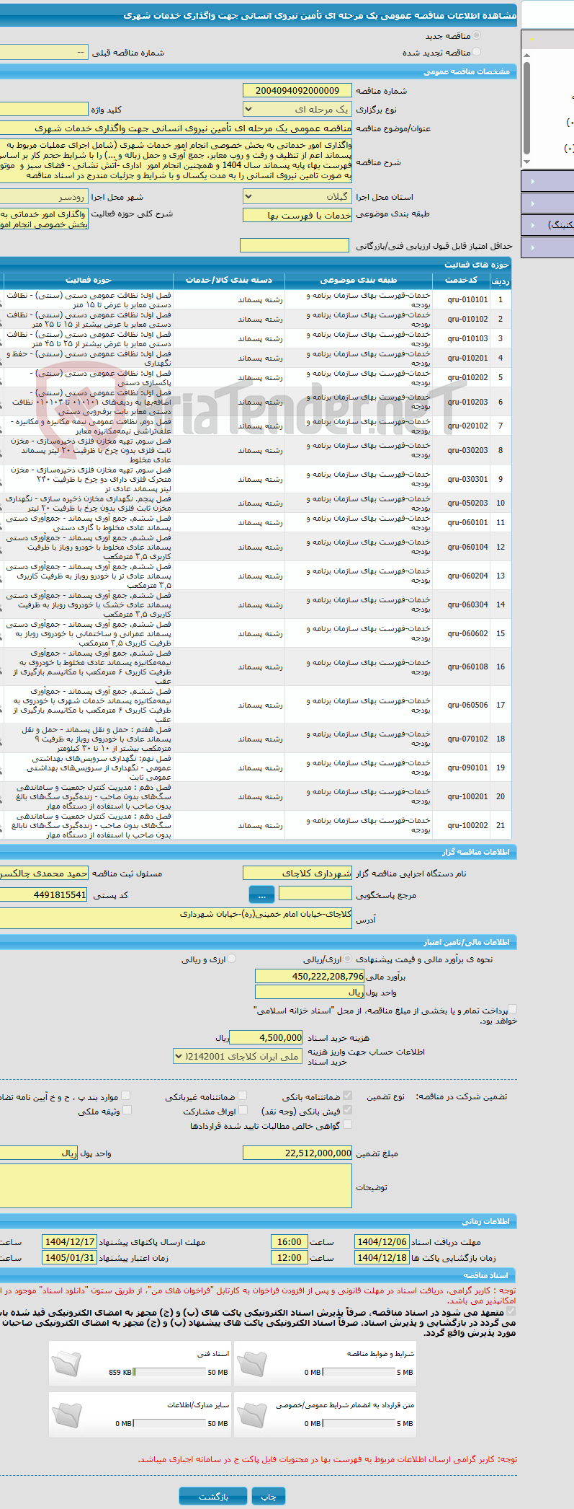Image resolution: width=574 pixels, height=1509 pixels.
Task: Choose the ارزی/ریالی radio option
Action: point(348,959)
